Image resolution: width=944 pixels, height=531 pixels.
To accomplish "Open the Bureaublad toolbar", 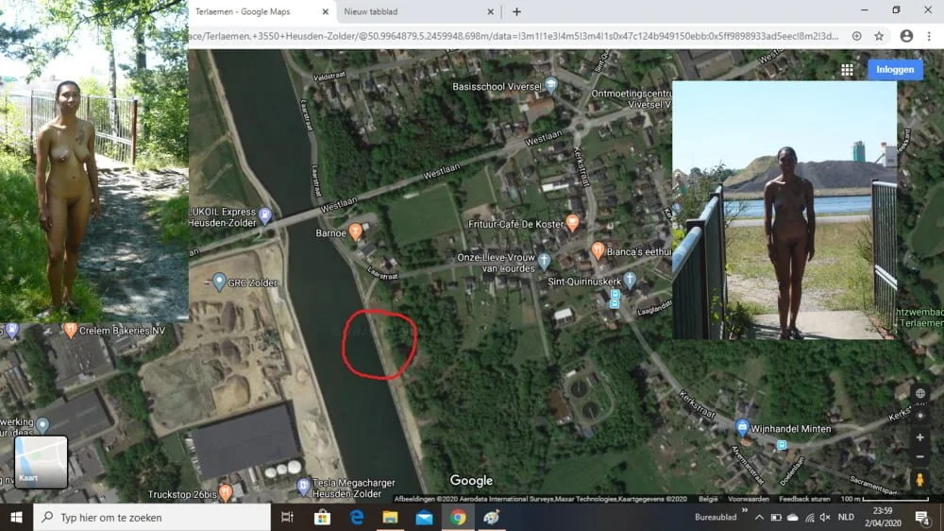I will coord(716,517).
